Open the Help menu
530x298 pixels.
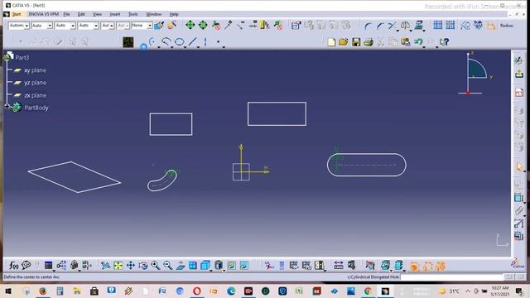coord(174,14)
